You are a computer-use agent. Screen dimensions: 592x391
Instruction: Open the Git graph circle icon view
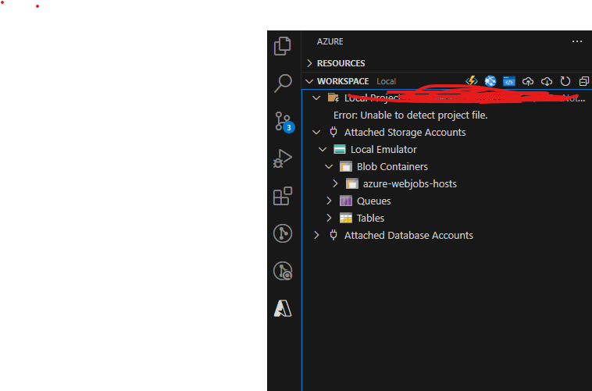283,233
